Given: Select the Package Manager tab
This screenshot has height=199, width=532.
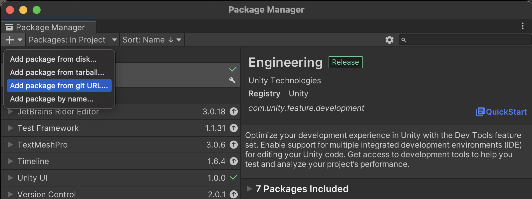Looking at the screenshot, I should [49, 27].
